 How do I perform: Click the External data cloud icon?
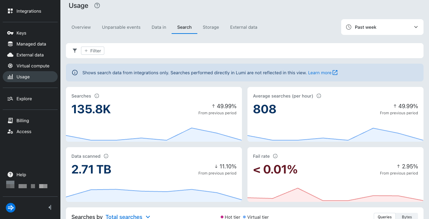click(x=10, y=55)
